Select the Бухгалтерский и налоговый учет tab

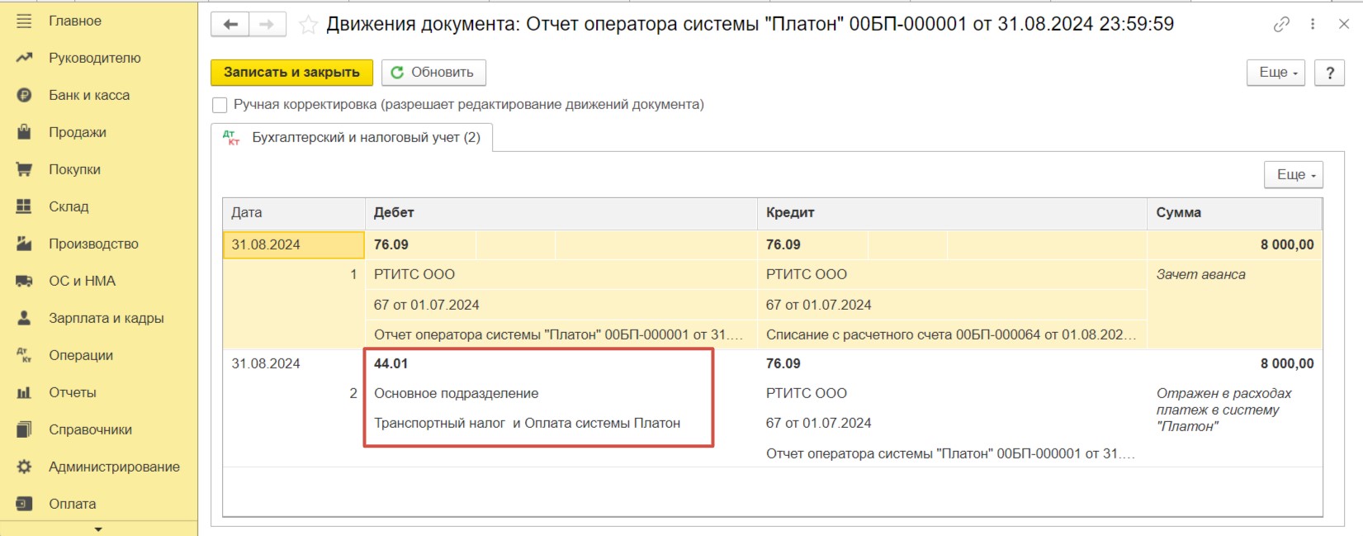pyautogui.click(x=353, y=138)
